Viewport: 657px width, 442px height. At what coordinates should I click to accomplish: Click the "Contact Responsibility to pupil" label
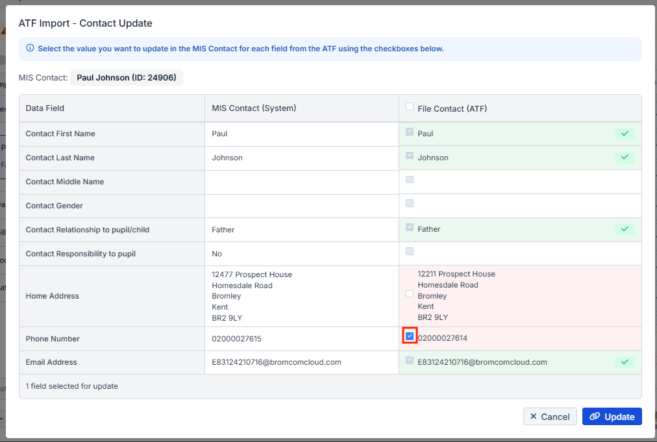click(x=81, y=254)
